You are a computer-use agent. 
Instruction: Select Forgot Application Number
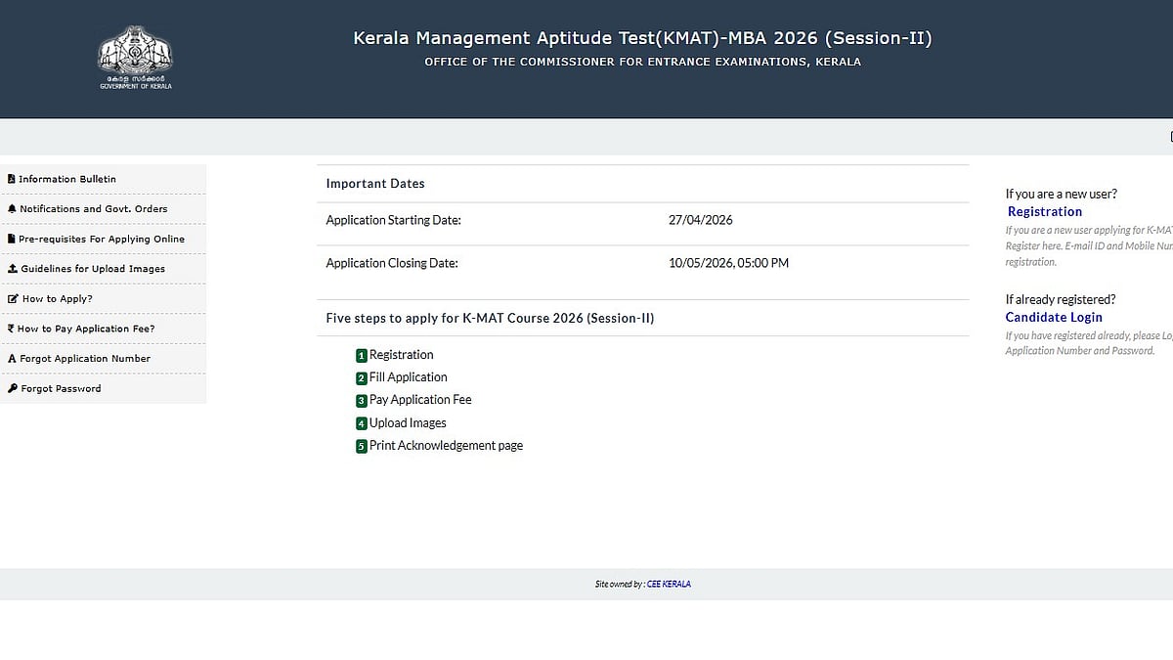(x=103, y=359)
